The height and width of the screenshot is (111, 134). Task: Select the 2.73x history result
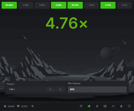[108, 5]
